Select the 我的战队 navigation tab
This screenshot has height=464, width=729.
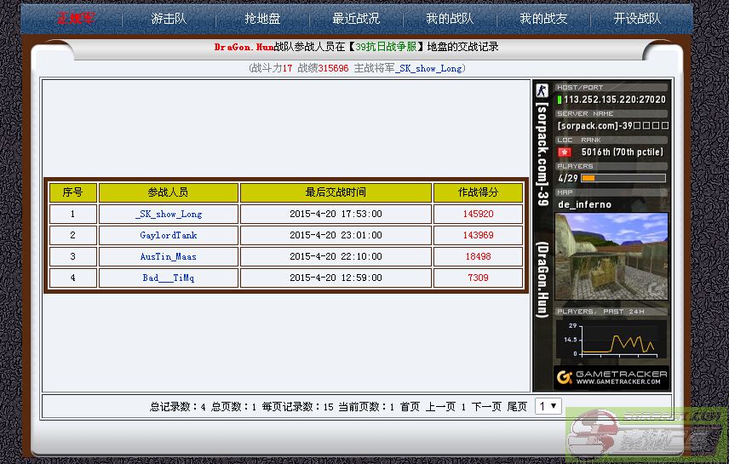[x=450, y=18]
